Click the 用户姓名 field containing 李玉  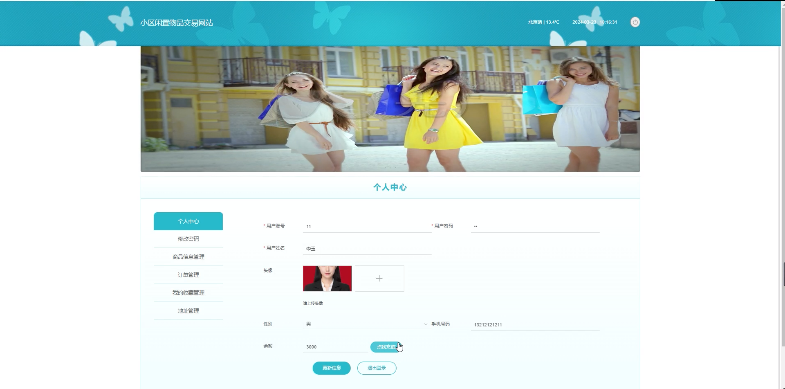[367, 248]
